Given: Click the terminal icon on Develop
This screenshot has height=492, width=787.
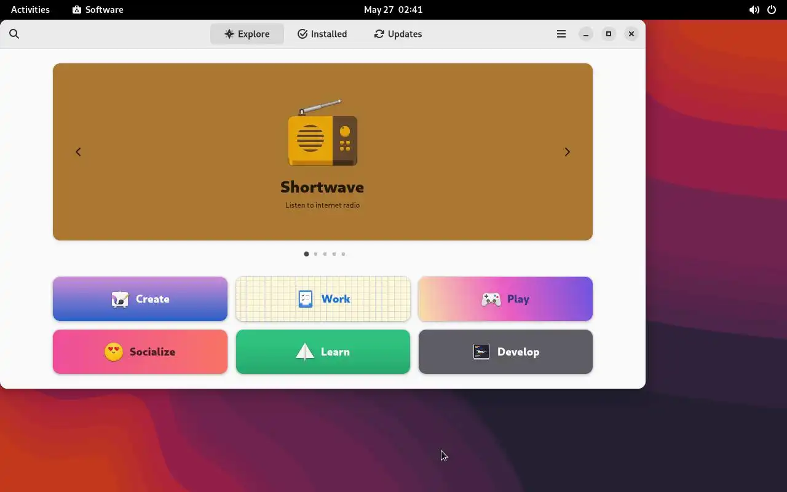Looking at the screenshot, I should pyautogui.click(x=481, y=352).
